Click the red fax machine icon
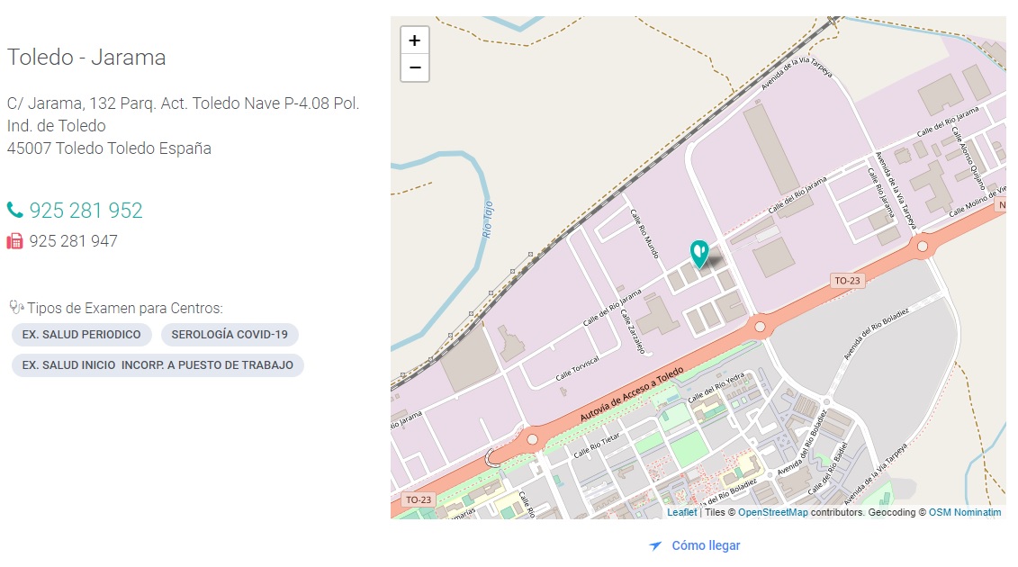The image size is (1018, 567). coord(15,241)
